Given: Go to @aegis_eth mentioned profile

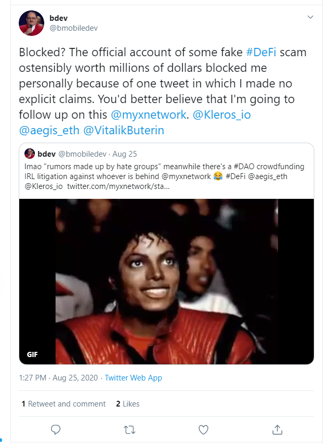Looking at the screenshot, I should click(x=49, y=131).
